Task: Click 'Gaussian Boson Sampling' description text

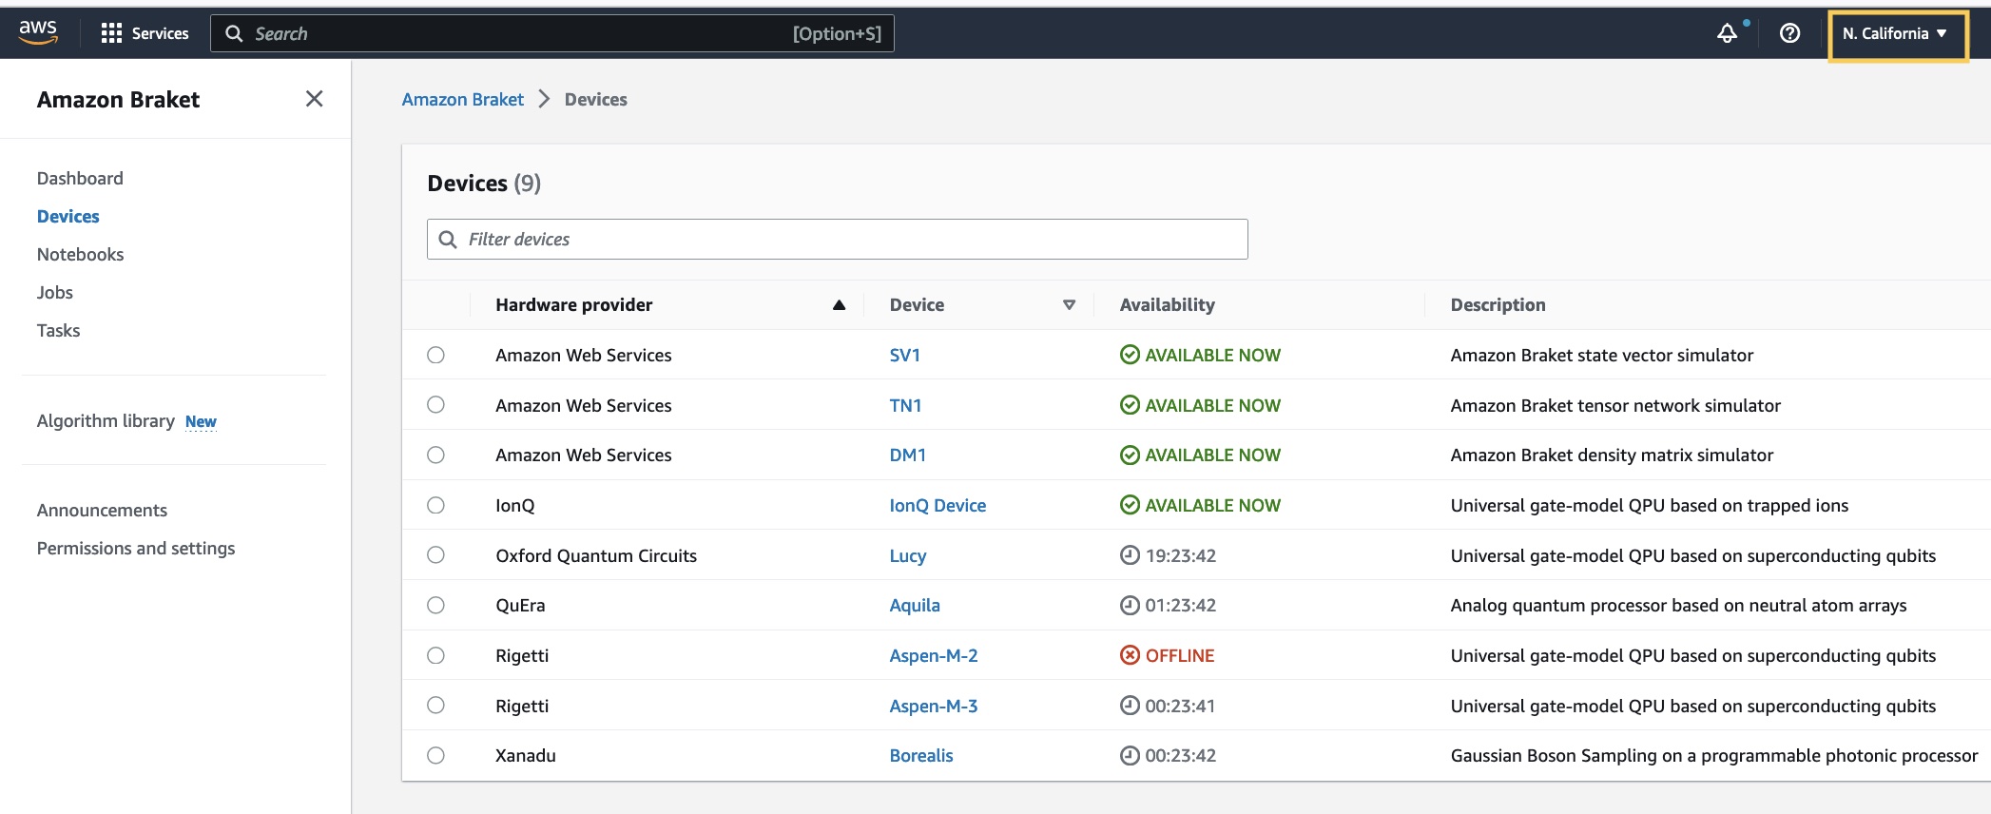Action: [1713, 755]
